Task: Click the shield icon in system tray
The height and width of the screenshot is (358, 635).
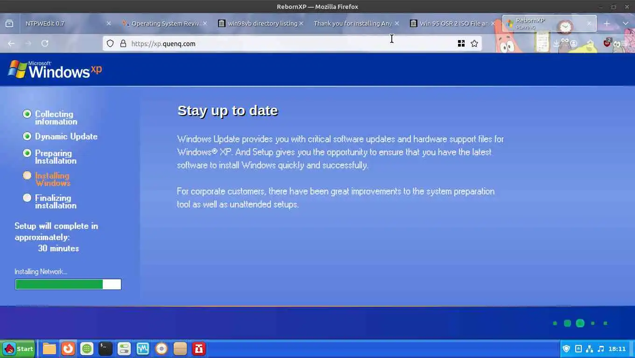Action: pyautogui.click(x=566, y=349)
